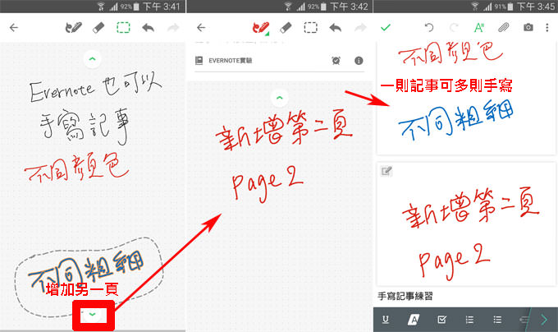
Task: Open first handwriting block with 不同粗細
Action: click(x=466, y=99)
